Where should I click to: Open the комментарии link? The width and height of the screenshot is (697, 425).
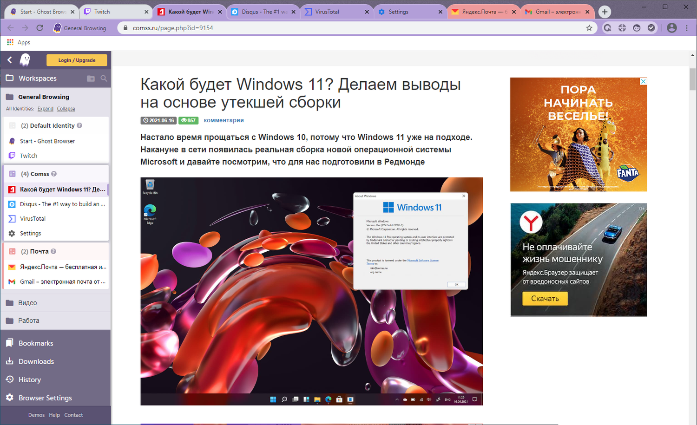pyautogui.click(x=224, y=120)
